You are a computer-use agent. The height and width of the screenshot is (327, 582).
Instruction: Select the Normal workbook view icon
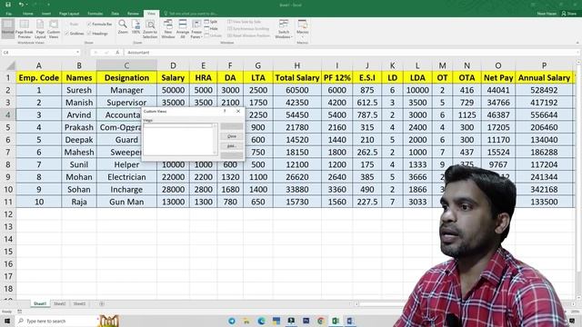(x=7, y=28)
